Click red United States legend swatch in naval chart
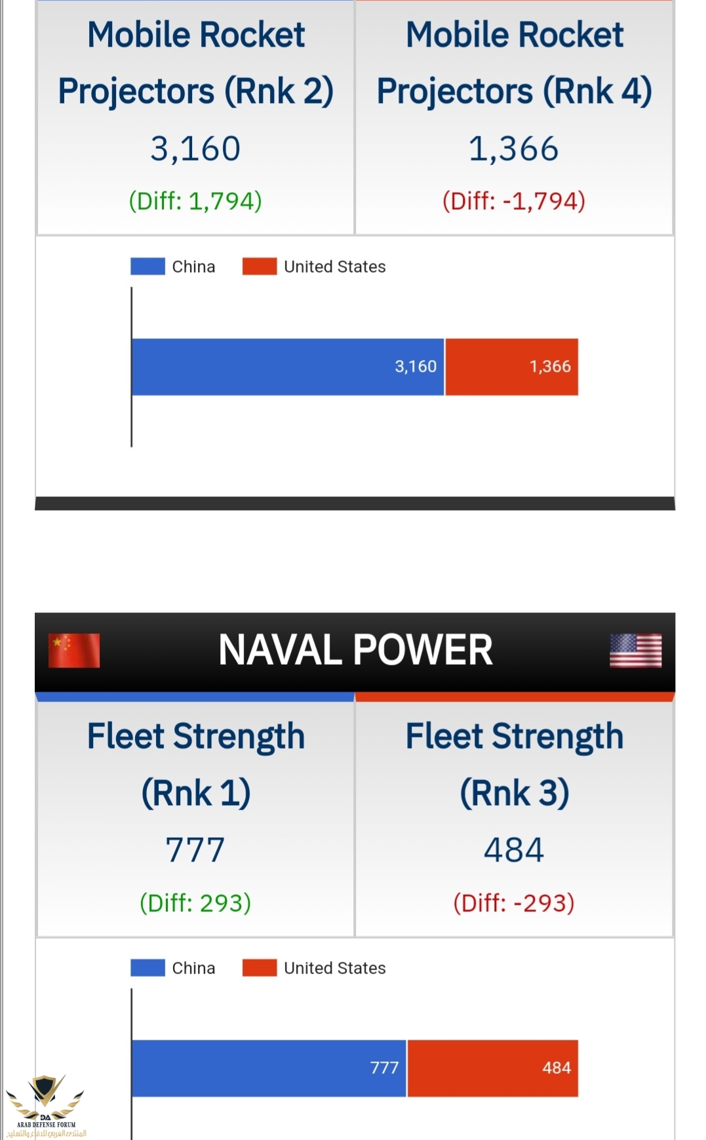Image resolution: width=706 pixels, height=1140 pixels. pyautogui.click(x=260, y=968)
